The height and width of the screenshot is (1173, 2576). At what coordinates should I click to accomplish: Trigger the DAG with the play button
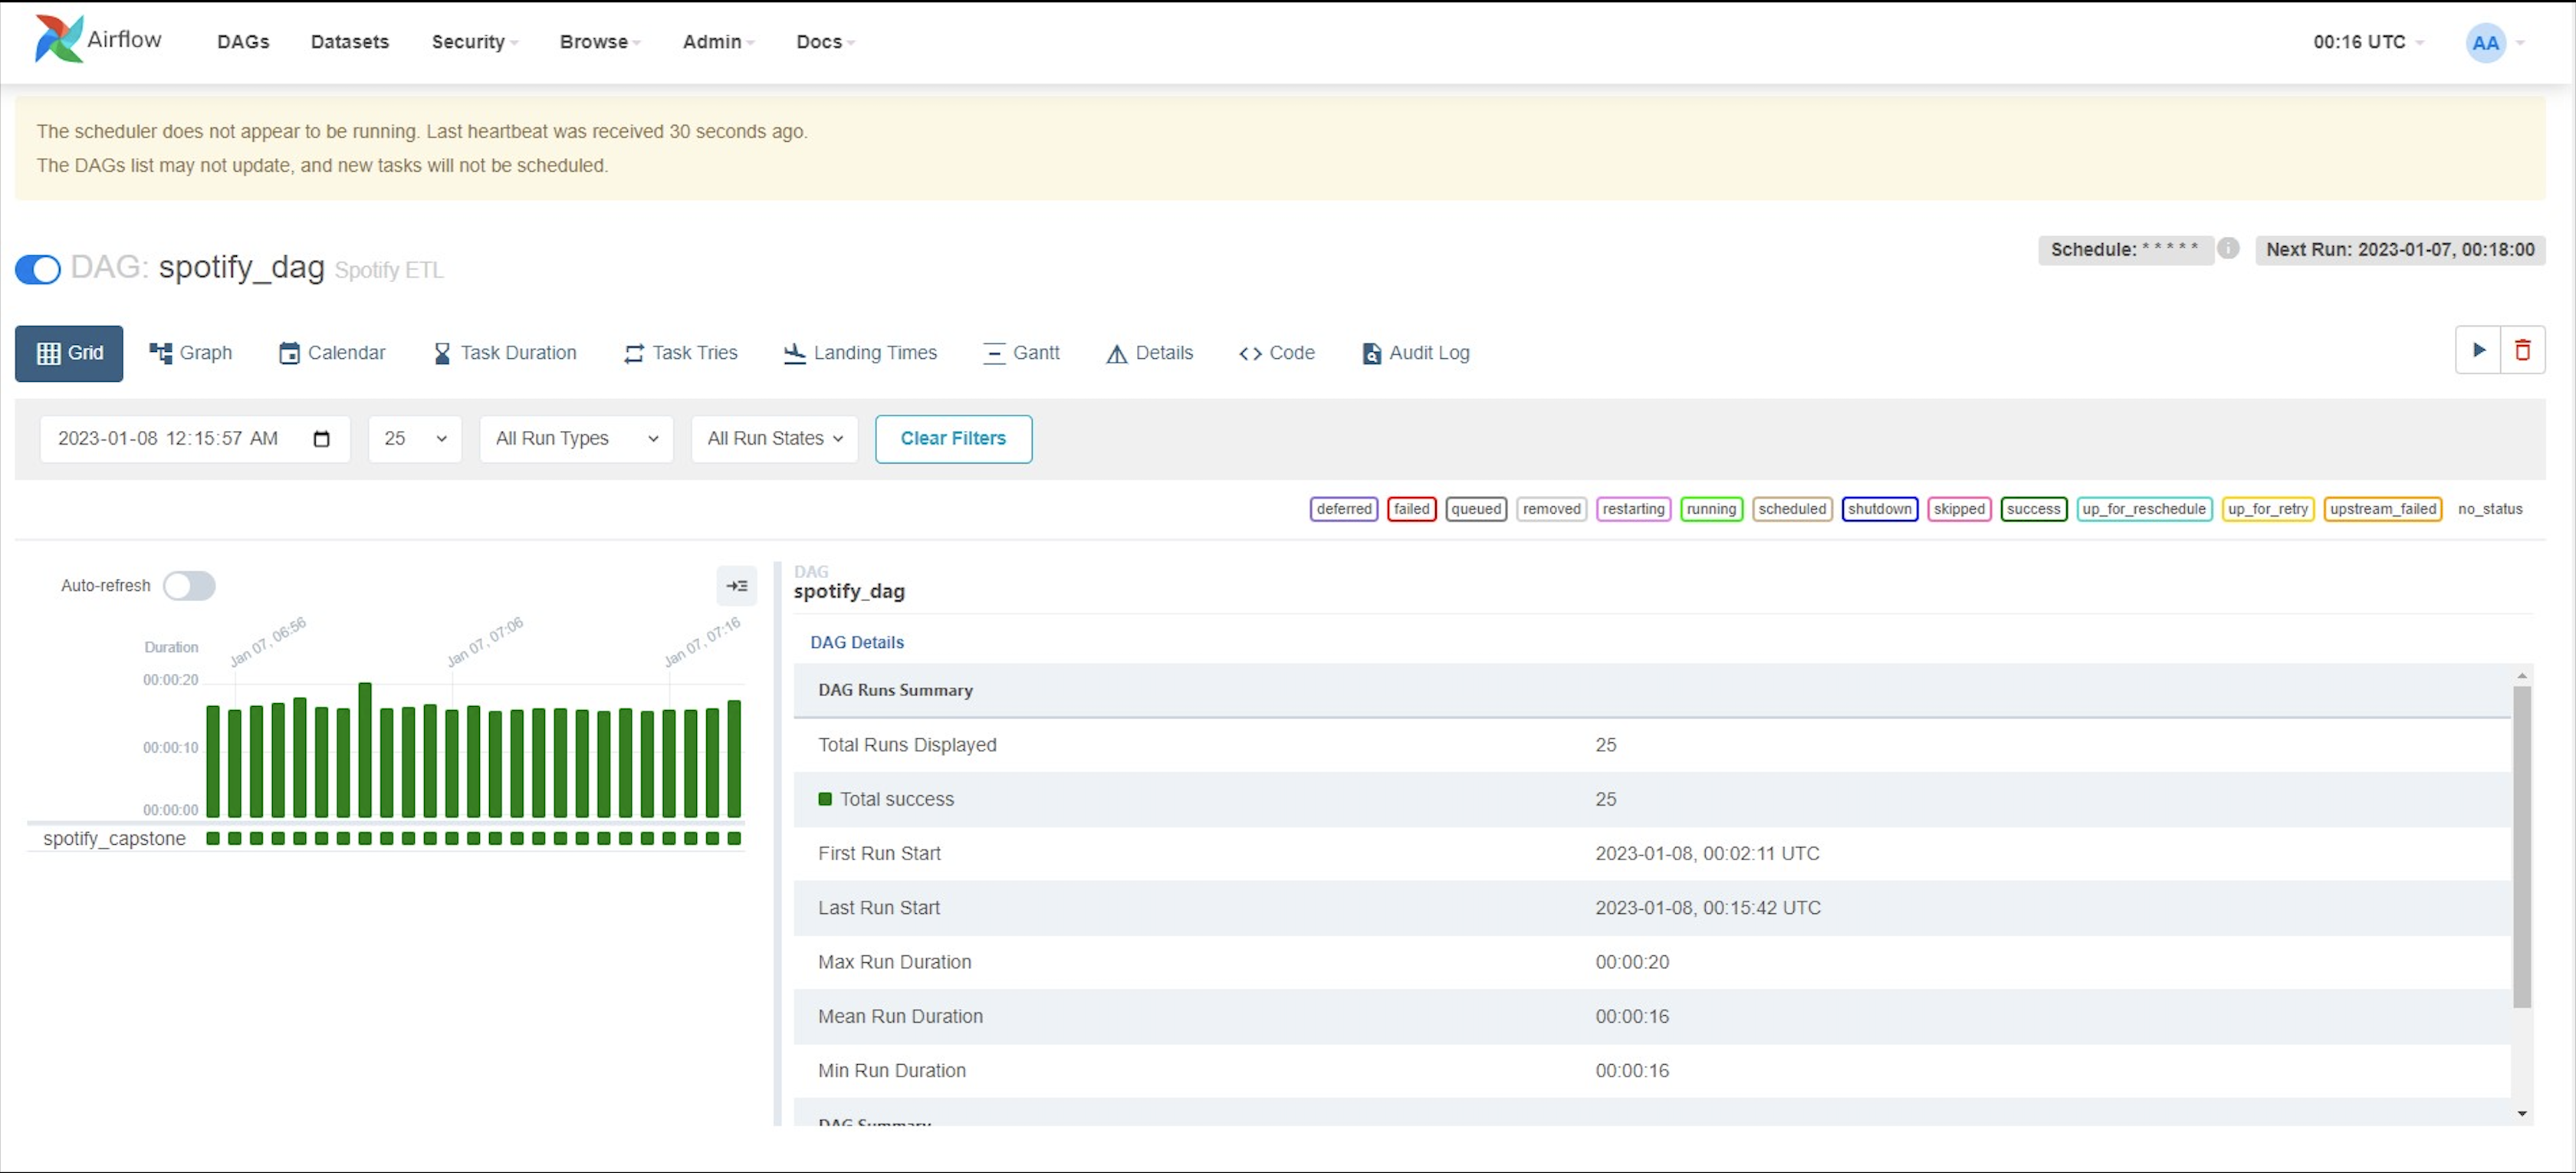2478,350
